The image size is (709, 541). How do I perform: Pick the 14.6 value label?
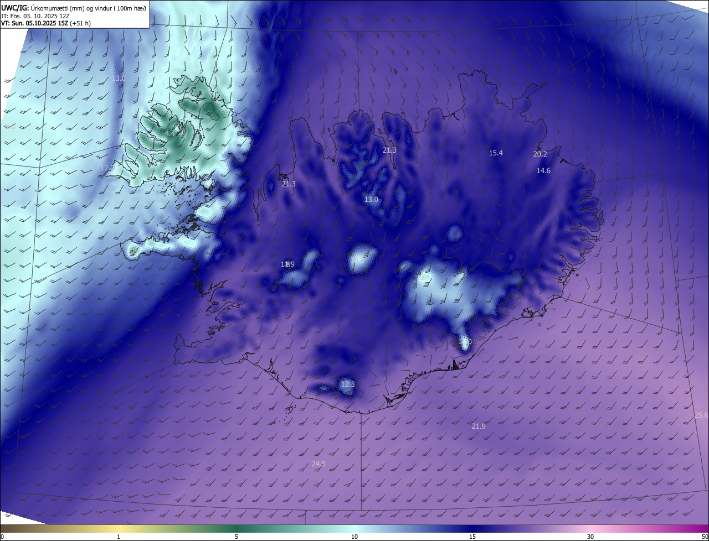(x=543, y=171)
